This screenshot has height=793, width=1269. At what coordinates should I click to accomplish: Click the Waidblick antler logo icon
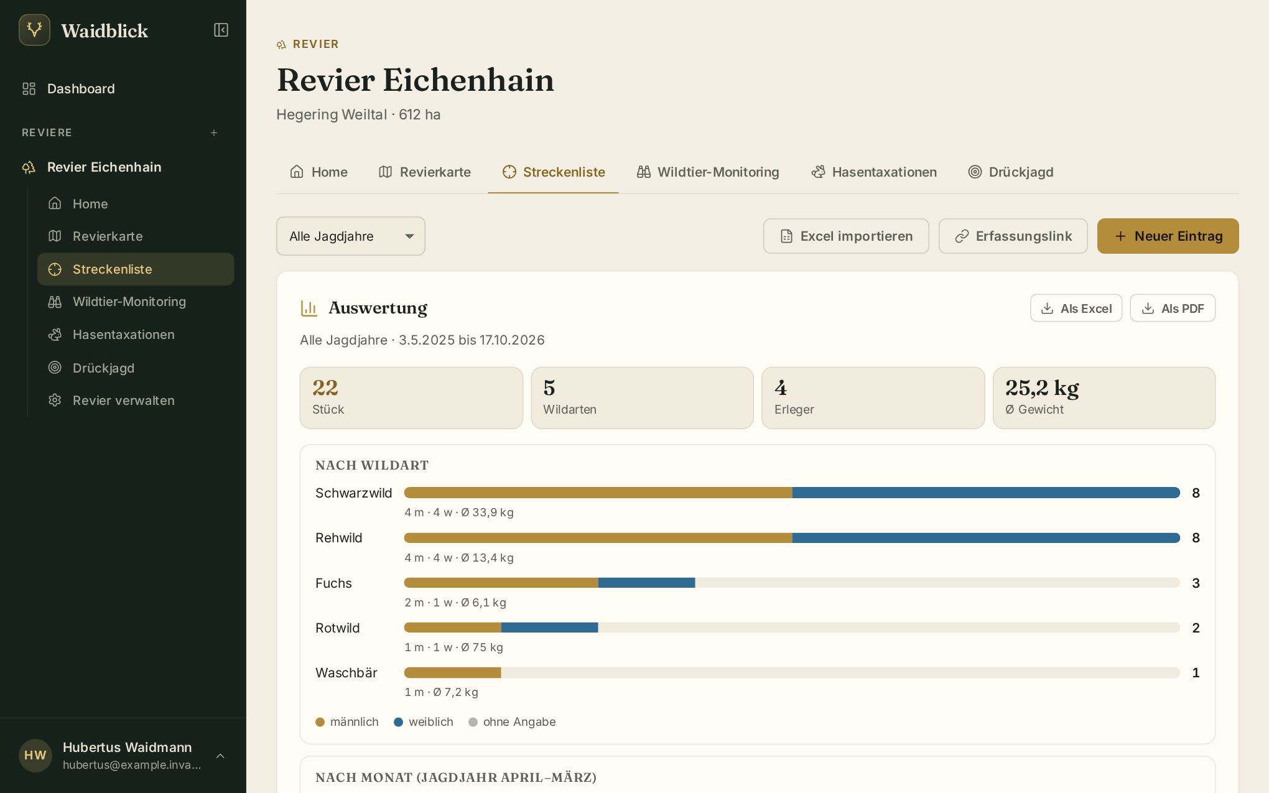click(34, 30)
